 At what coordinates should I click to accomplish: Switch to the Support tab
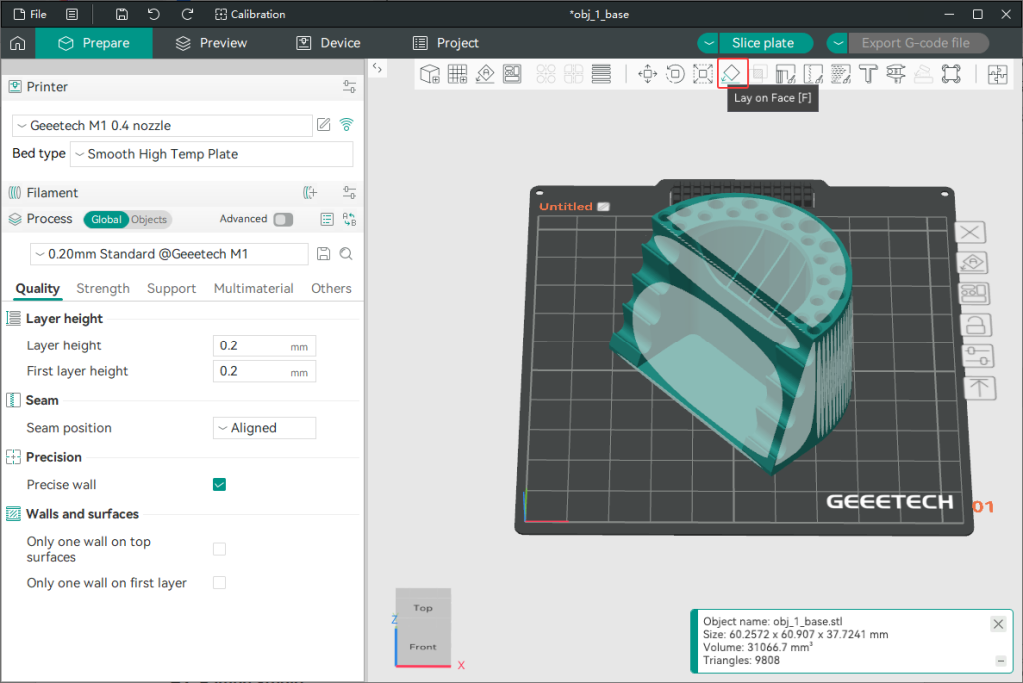pos(171,288)
